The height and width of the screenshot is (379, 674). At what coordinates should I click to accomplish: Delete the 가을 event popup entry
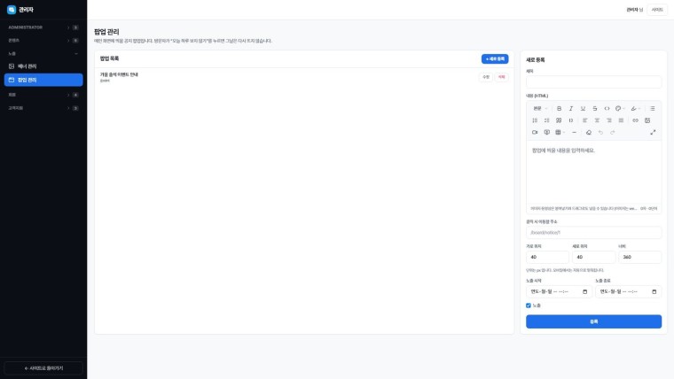pos(502,77)
